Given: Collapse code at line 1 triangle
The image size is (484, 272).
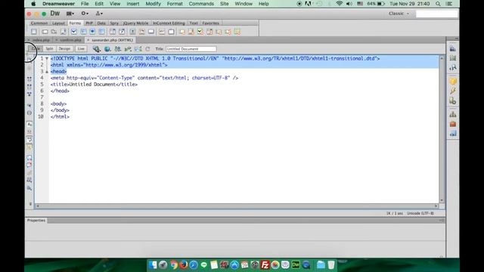Looking at the screenshot, I should pos(47,58).
